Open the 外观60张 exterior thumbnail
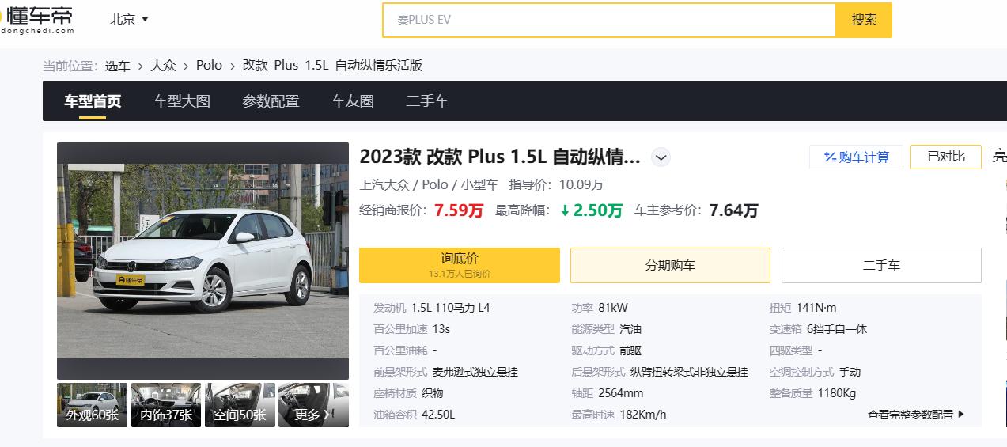Viewport: 1007px width, 447px height. coord(92,405)
